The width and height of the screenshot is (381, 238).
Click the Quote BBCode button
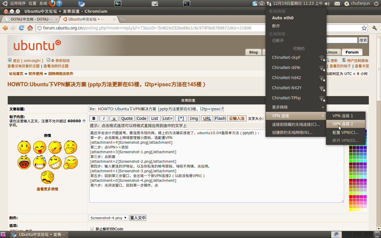pos(127,118)
